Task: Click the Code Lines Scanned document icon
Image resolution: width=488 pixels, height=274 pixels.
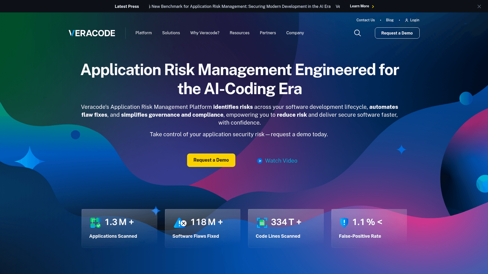Action: point(262,222)
